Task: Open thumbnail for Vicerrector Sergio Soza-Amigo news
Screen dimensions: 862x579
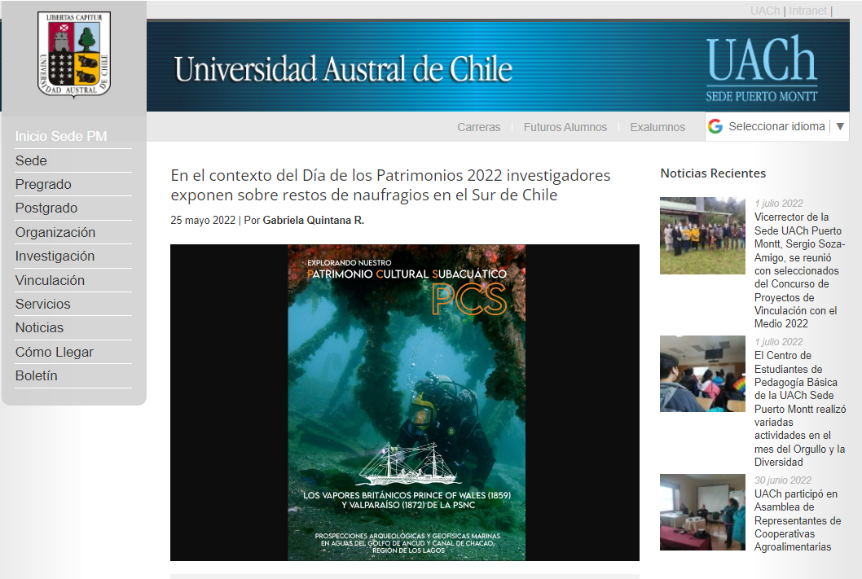Action: [702, 235]
